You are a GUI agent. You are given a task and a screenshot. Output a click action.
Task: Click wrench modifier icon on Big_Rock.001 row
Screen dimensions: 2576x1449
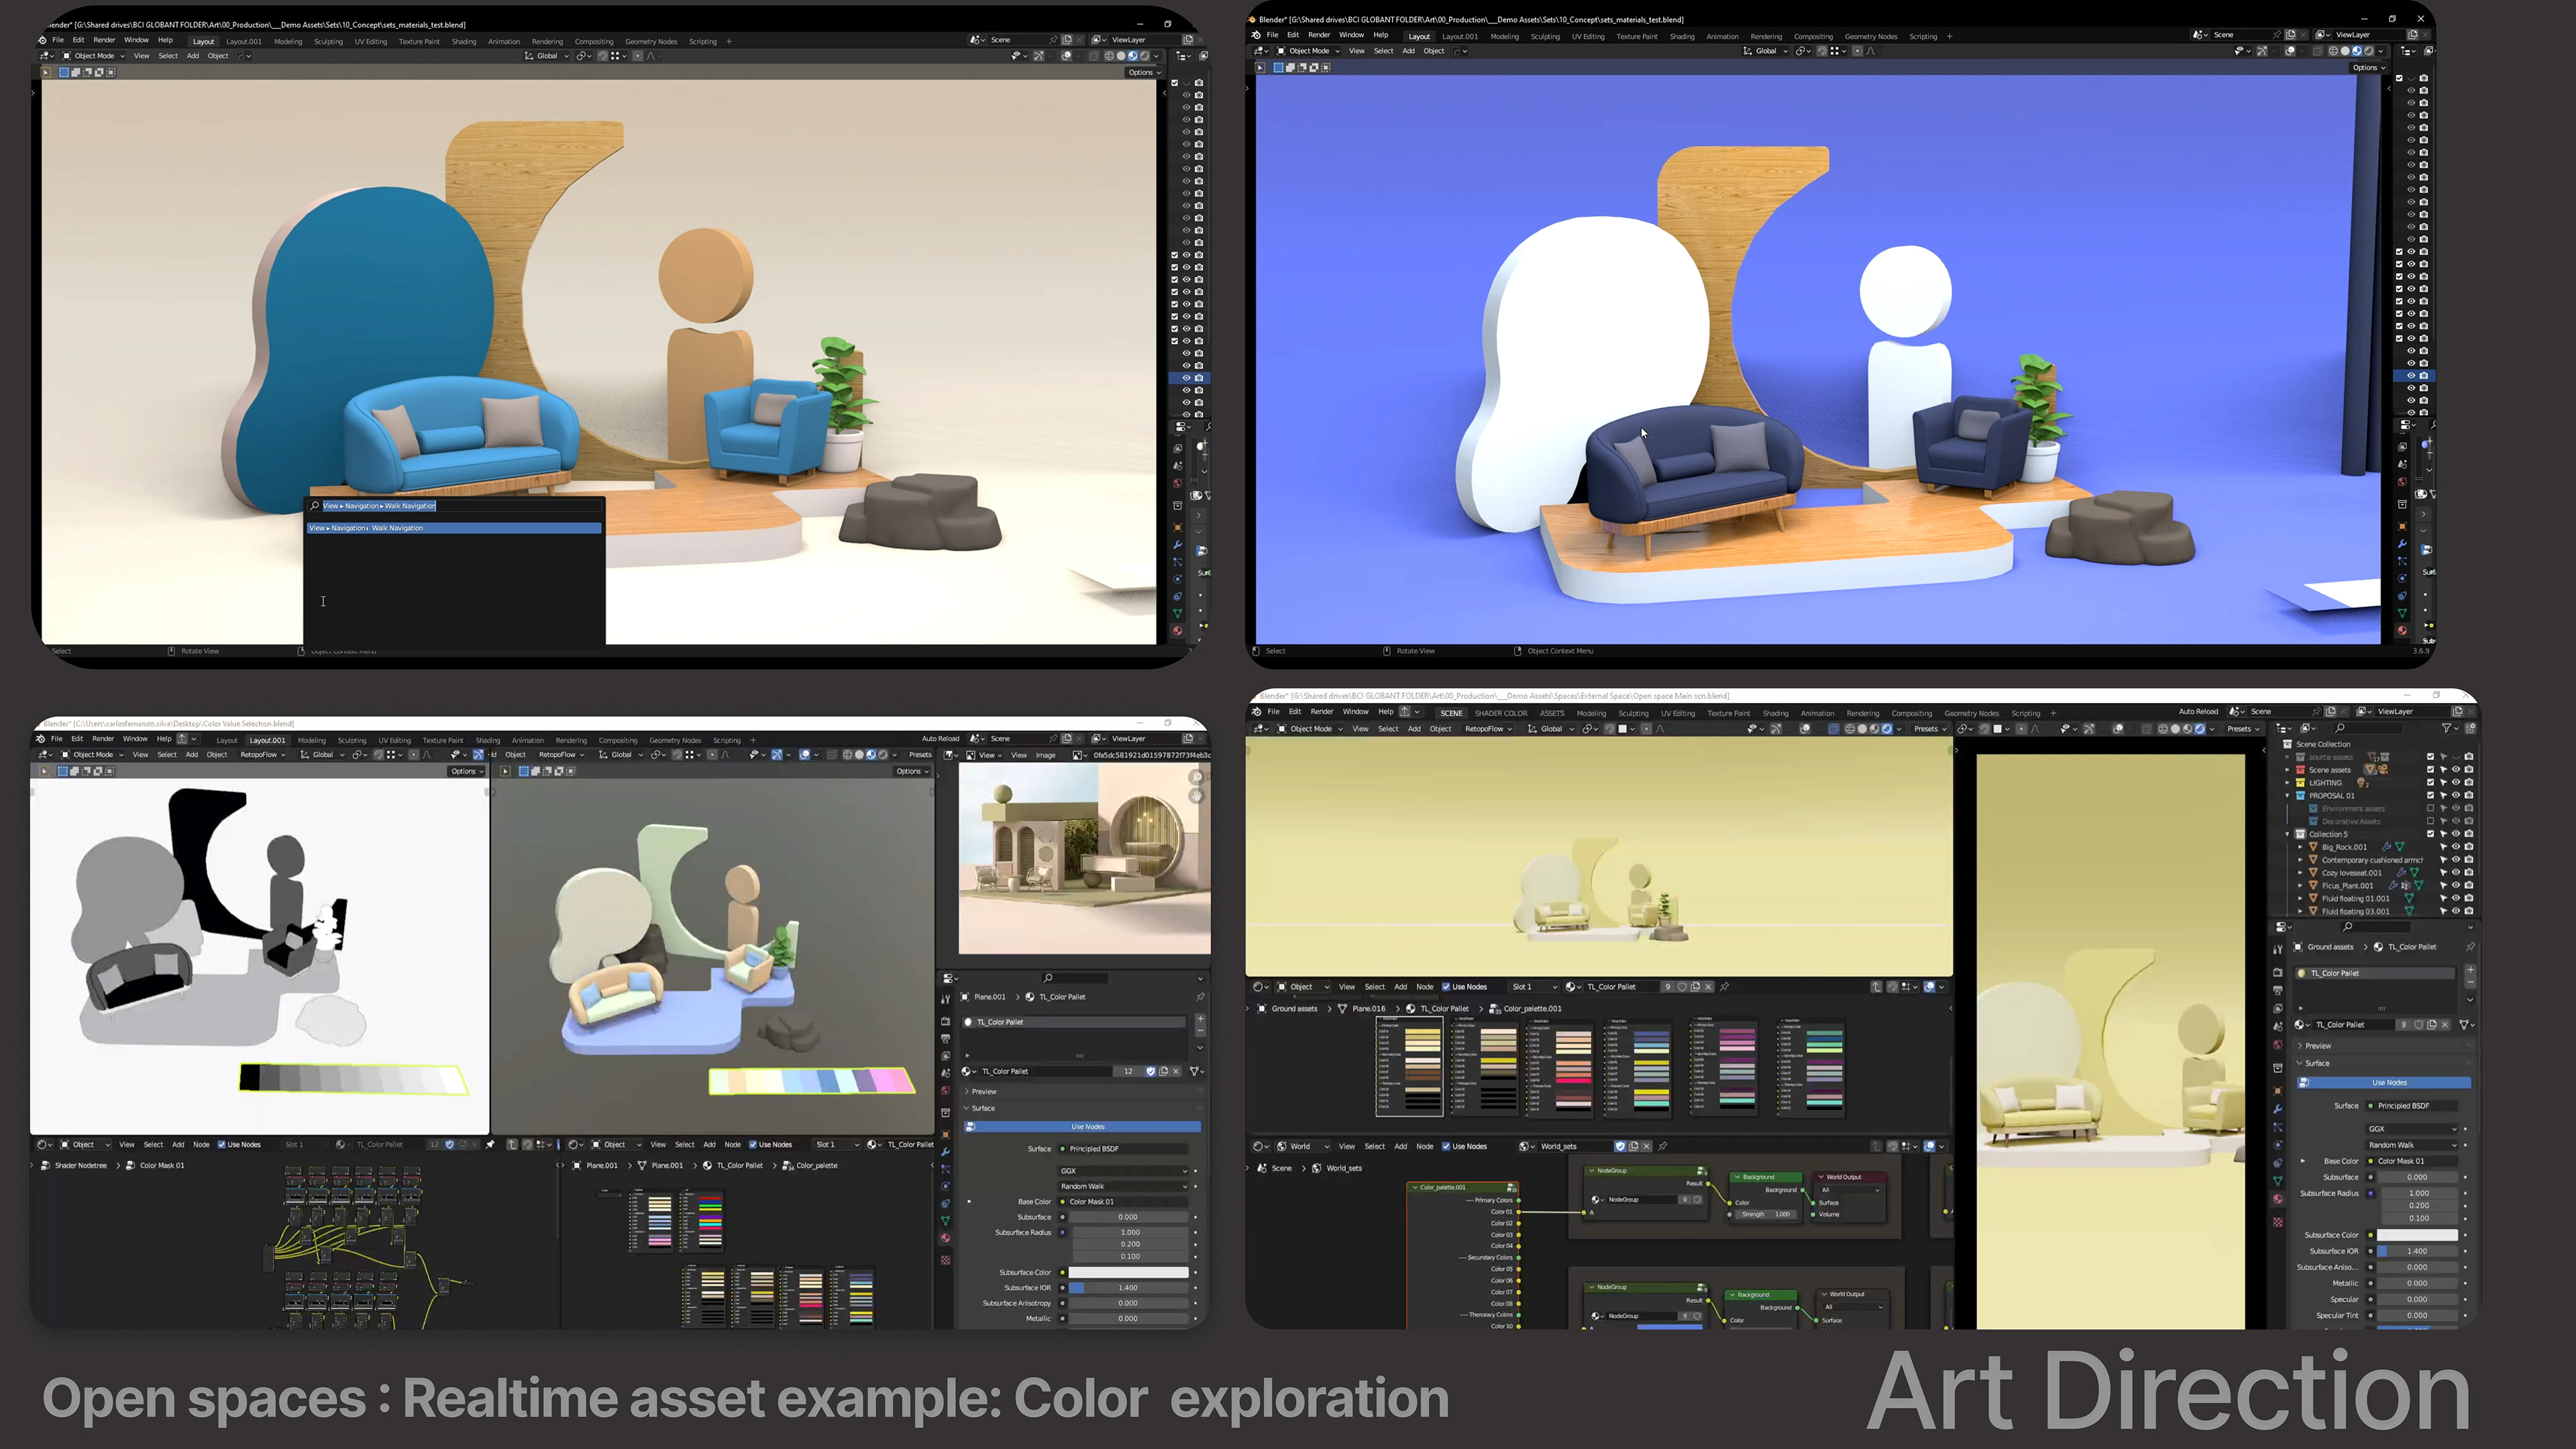tap(2386, 847)
